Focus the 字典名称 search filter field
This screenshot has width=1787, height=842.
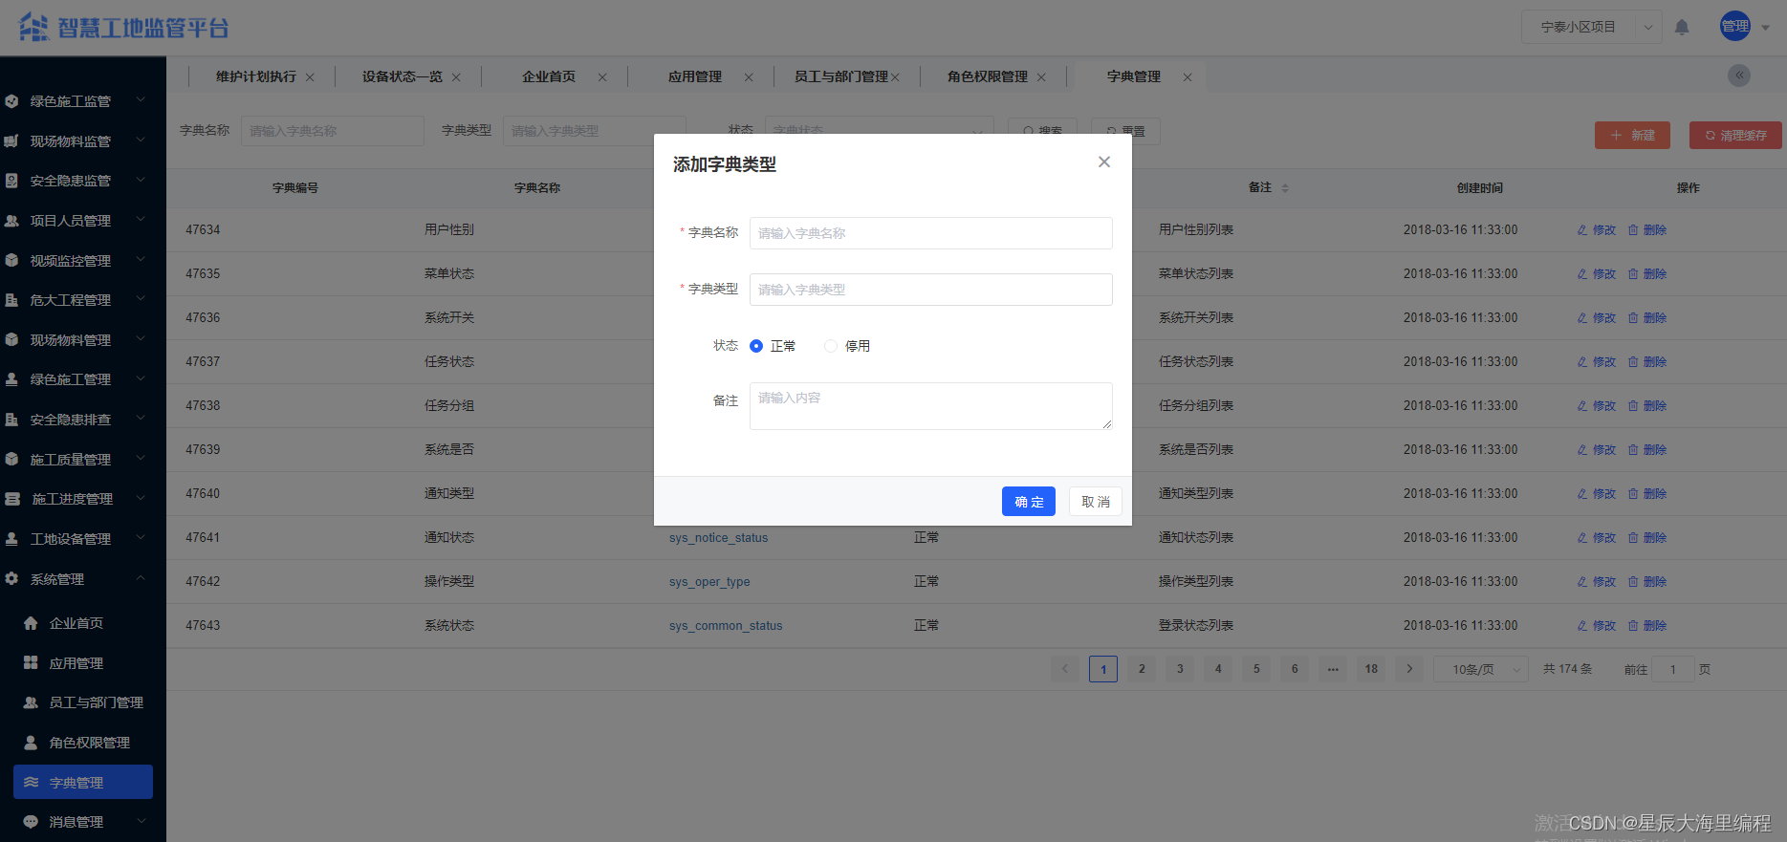tap(333, 131)
